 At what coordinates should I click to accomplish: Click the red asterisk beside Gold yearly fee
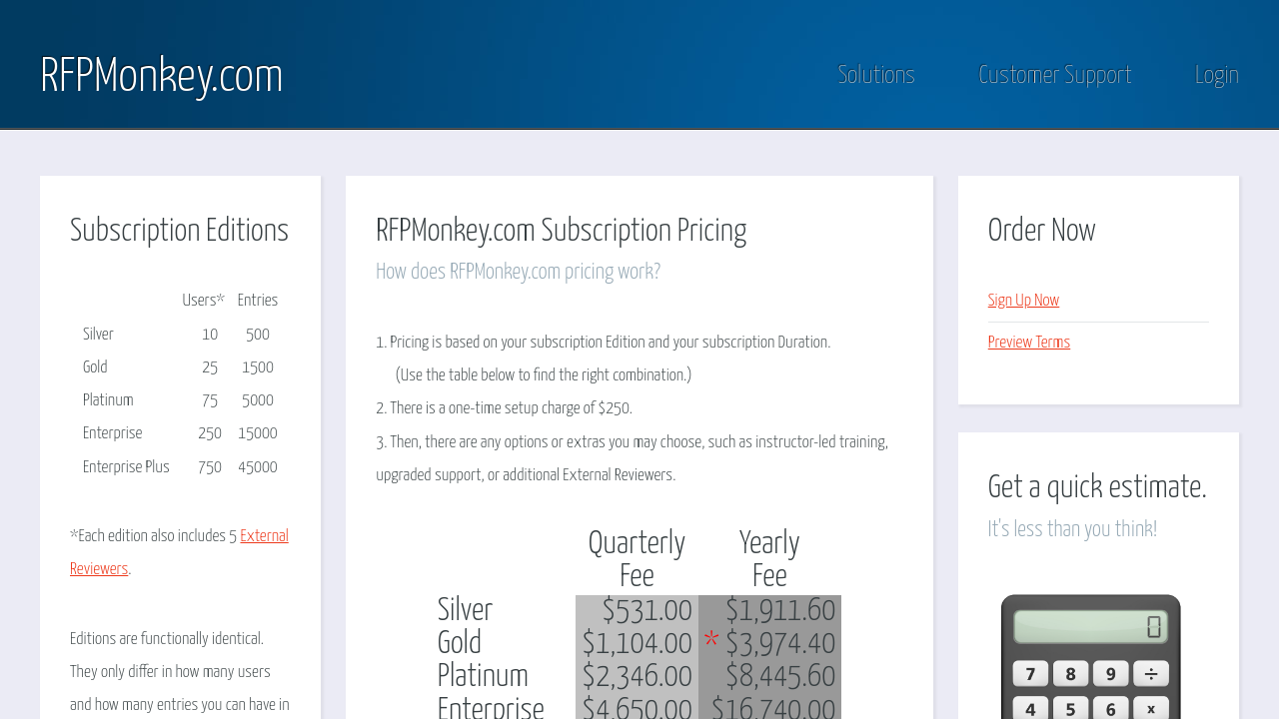(x=711, y=640)
